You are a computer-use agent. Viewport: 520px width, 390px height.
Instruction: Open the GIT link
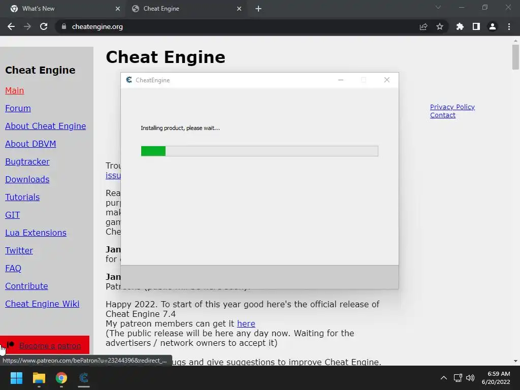click(13, 215)
